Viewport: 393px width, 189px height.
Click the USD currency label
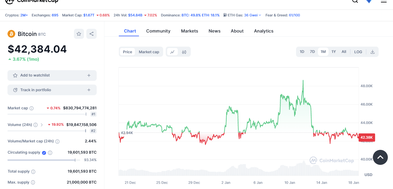click(368, 175)
